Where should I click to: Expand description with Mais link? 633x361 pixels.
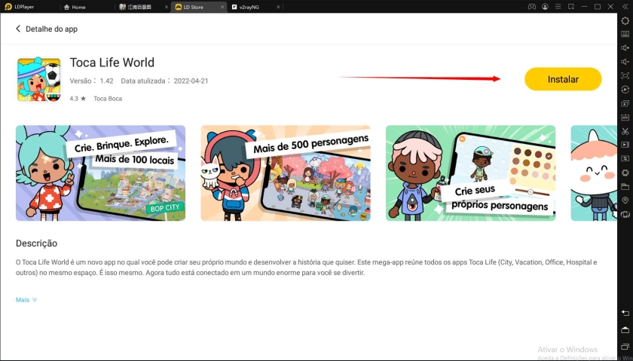pos(26,300)
